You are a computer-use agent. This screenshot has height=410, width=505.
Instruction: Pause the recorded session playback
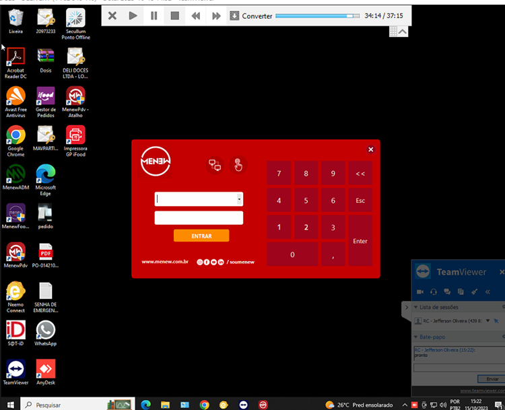[x=154, y=15]
